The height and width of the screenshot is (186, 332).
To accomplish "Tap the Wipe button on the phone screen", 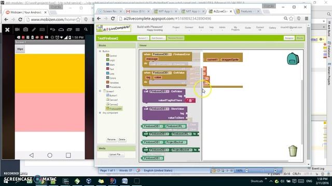I will pos(20,49).
